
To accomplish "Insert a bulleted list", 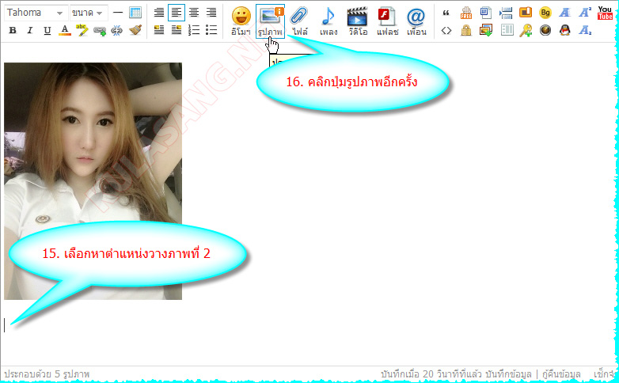I will pos(211,30).
